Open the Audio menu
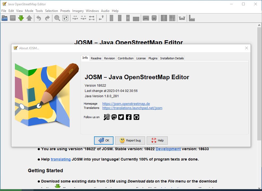This screenshot has height=191, width=262. 105,11
